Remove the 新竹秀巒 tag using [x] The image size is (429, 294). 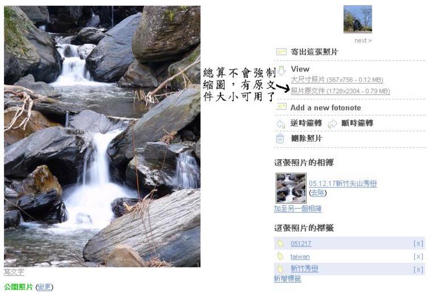[x=418, y=270]
